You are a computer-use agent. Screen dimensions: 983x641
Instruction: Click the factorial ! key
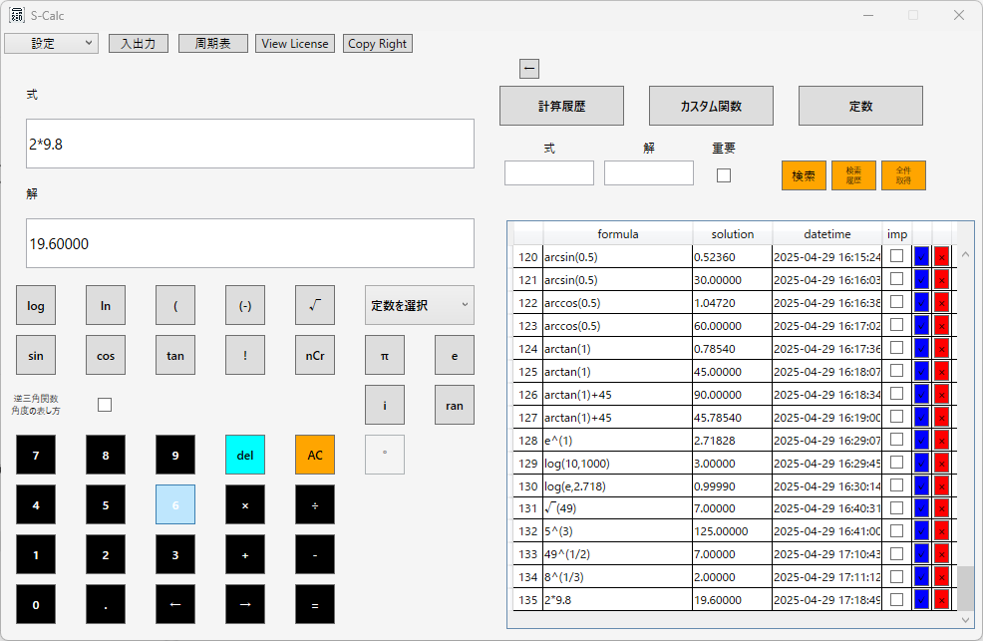(245, 355)
